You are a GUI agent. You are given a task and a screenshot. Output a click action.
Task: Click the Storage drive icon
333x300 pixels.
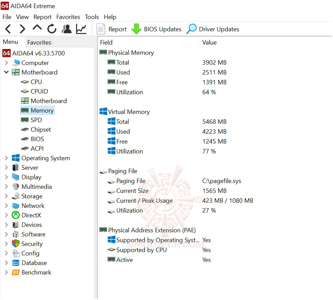[16, 196]
